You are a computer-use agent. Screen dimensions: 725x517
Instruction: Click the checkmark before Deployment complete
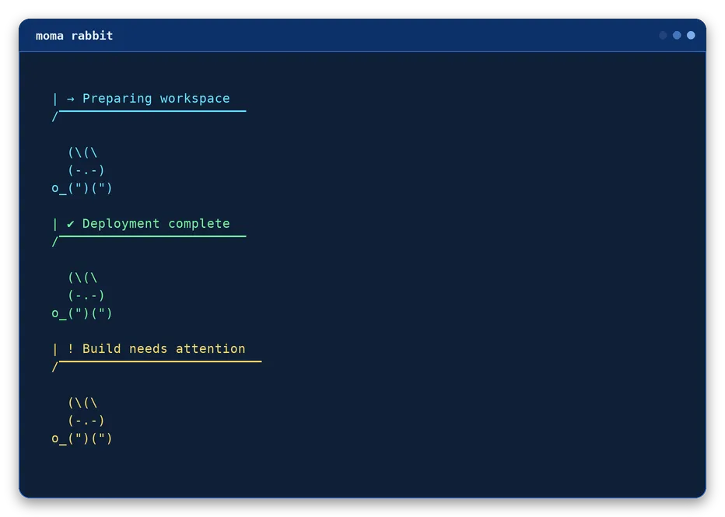click(70, 224)
